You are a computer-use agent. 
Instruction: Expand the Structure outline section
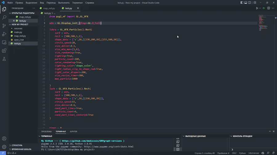pos(17,145)
